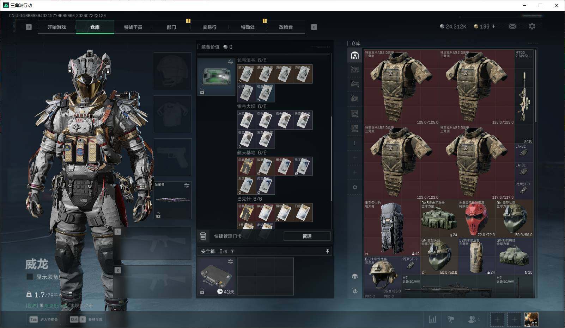Select the DAR突击手胸挂 chest rig

[439, 219]
